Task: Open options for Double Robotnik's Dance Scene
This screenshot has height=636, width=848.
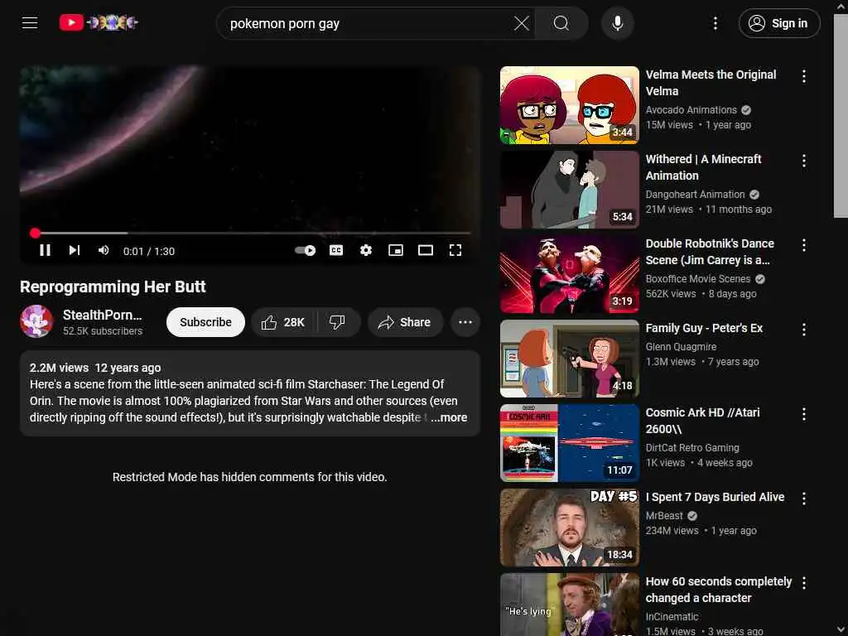Action: pos(803,245)
